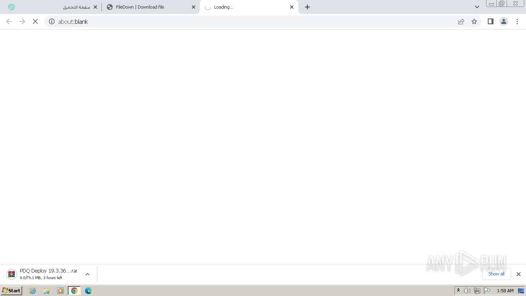Show all downloads
526x296 pixels.
click(496, 274)
